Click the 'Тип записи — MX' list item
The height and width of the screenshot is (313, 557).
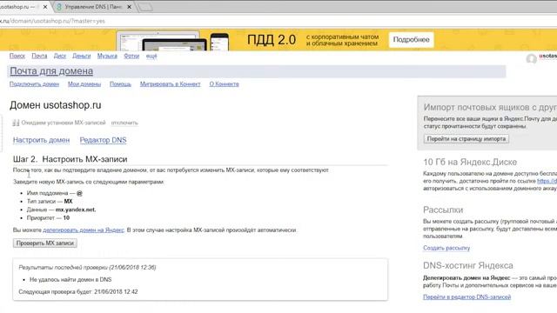(x=50, y=201)
